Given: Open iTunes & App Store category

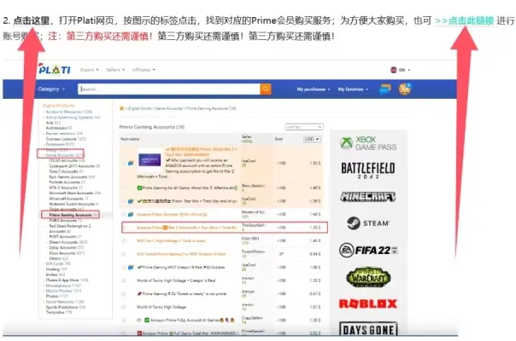Looking at the screenshot, I should pyautogui.click(x=67, y=280).
